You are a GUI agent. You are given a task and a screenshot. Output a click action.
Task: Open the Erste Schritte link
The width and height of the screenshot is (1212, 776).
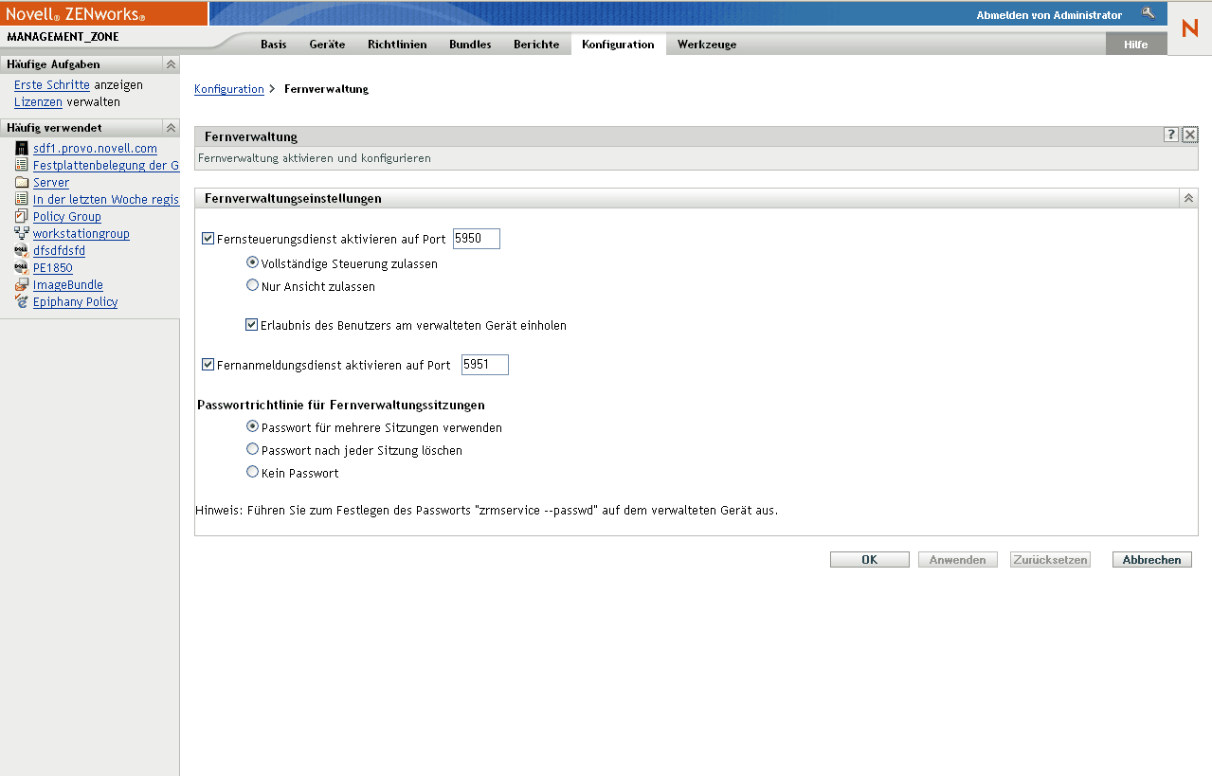[x=52, y=85]
